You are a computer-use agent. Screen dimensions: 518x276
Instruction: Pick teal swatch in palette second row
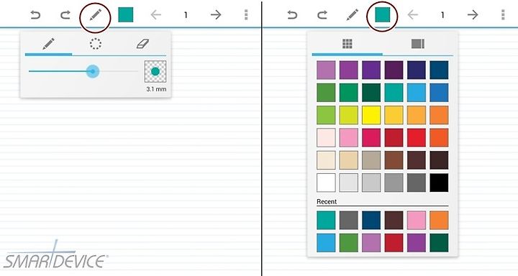394,93
